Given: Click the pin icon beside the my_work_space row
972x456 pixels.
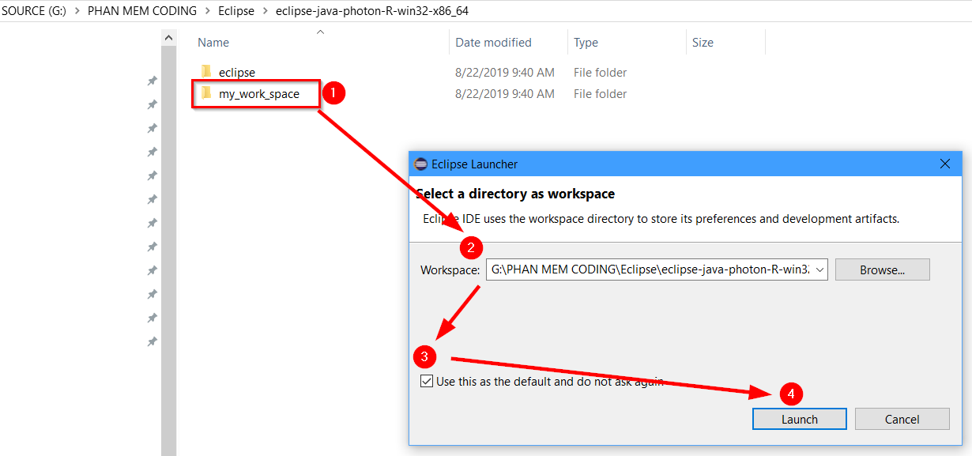Looking at the screenshot, I should click(x=152, y=104).
